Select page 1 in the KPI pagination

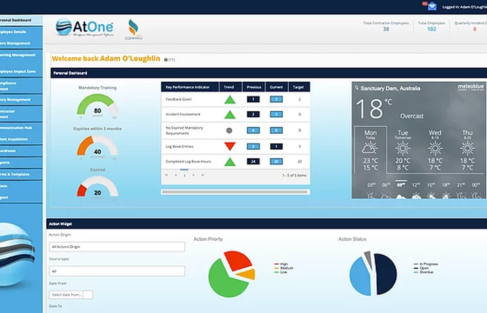tap(185, 175)
